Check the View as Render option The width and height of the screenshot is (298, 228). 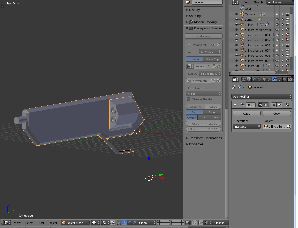[189, 99]
